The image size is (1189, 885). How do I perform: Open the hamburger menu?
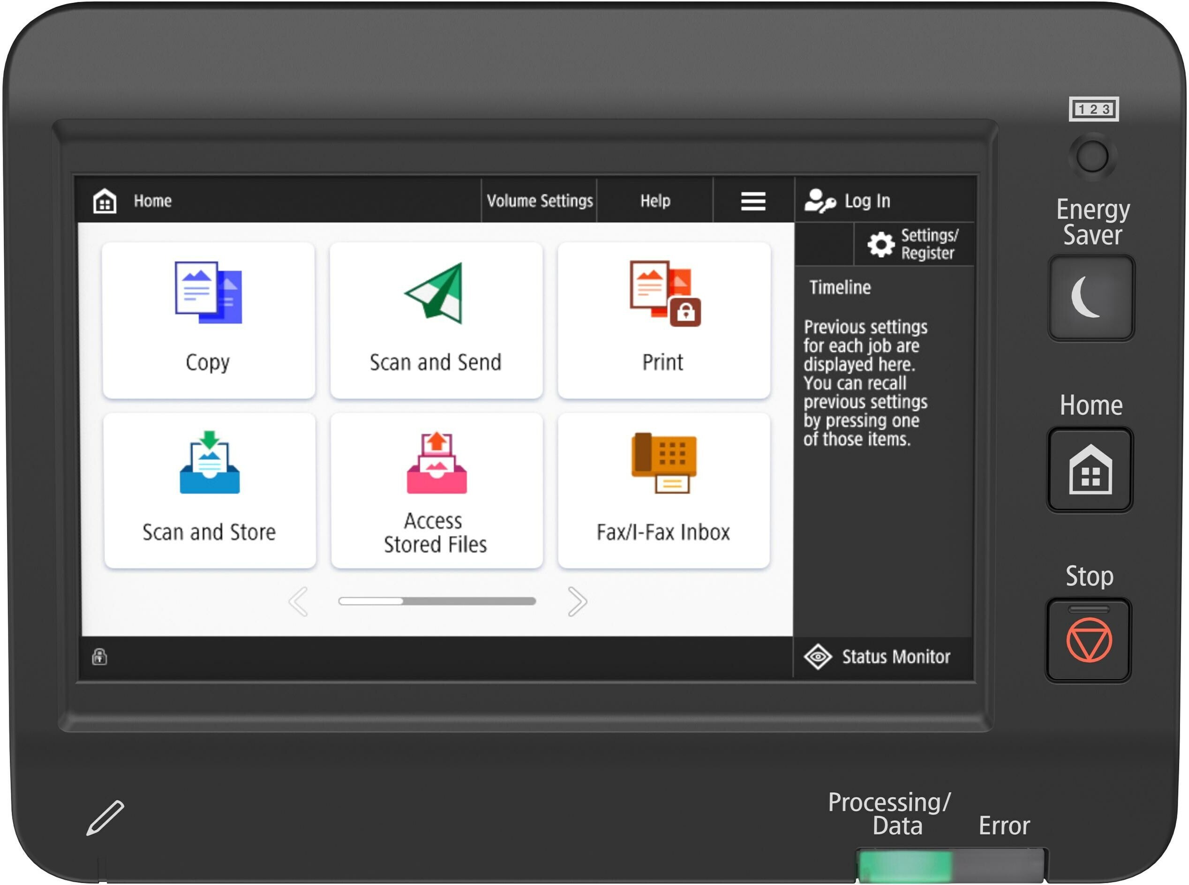coord(753,201)
